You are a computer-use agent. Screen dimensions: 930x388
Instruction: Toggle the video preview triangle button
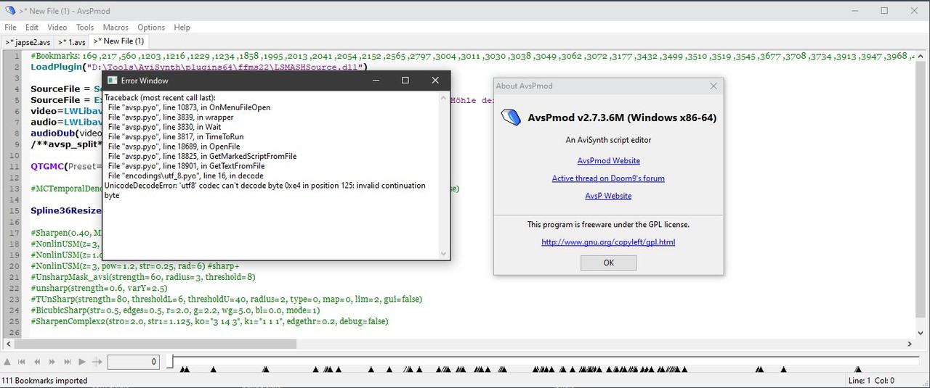[7, 361]
